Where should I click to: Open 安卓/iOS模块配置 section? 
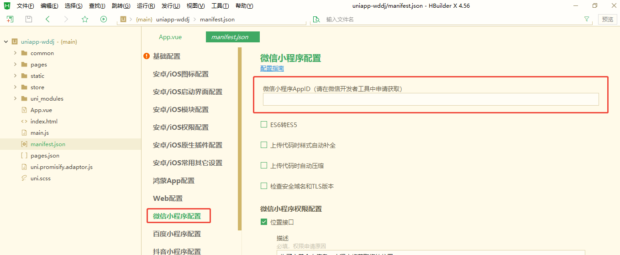click(181, 109)
